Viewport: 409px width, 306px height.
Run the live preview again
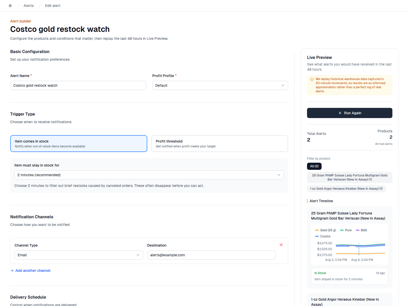coord(350,113)
